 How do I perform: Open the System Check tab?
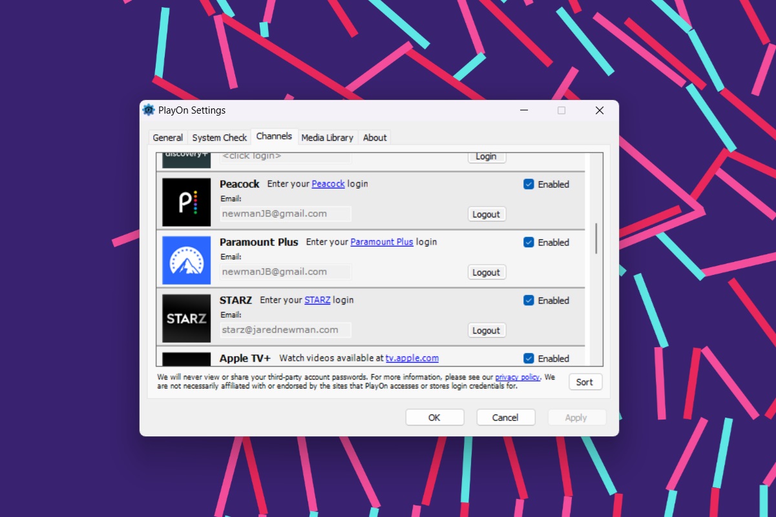coord(220,137)
